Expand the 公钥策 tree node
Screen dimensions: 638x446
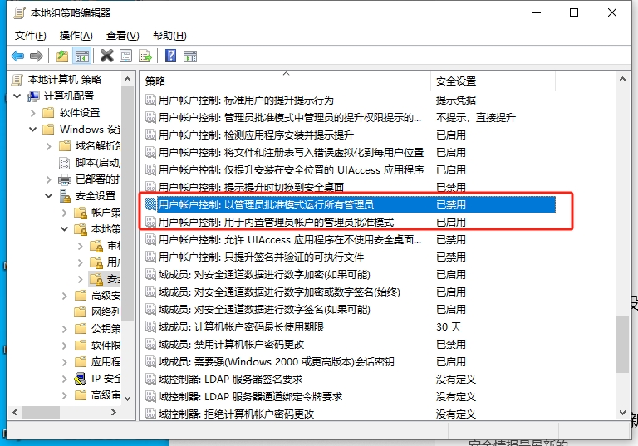(x=65, y=329)
